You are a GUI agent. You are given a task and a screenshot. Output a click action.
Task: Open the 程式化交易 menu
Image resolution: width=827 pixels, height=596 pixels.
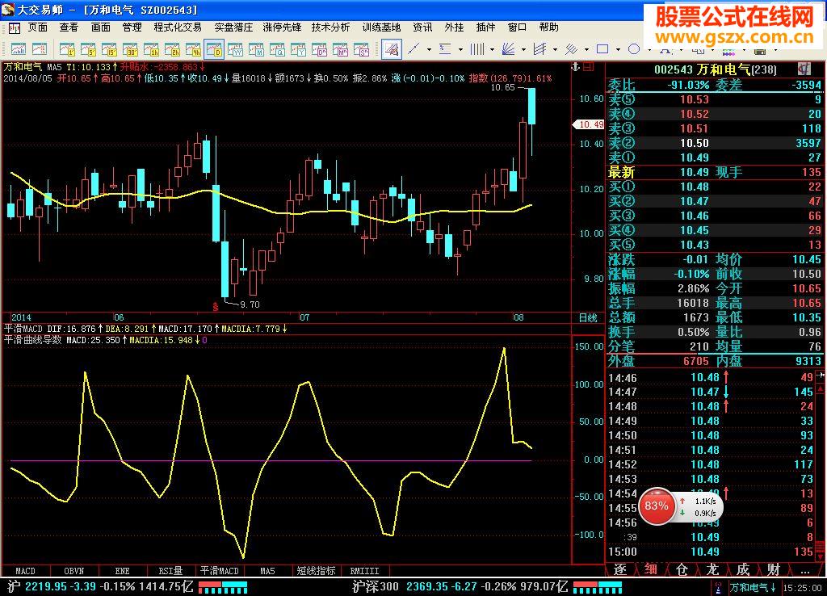178,27
